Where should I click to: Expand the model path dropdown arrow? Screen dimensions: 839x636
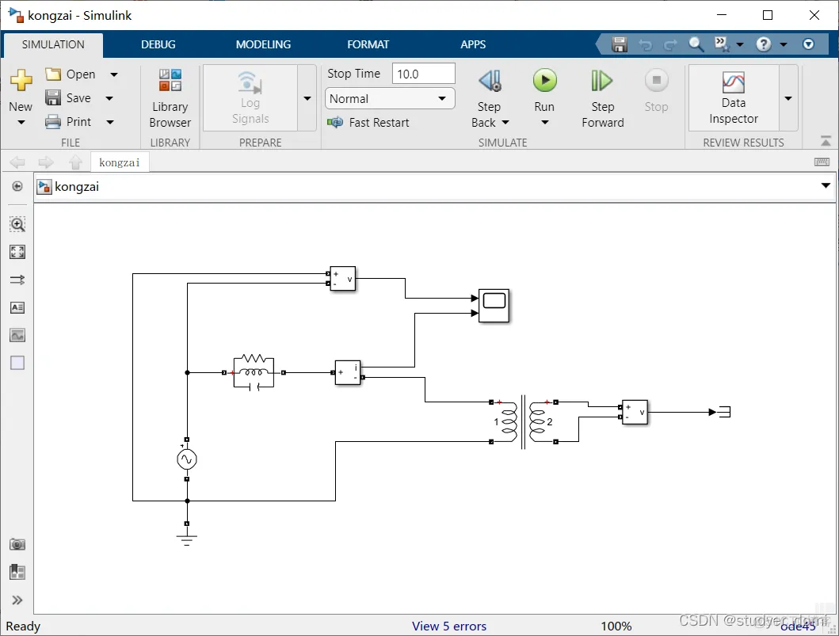click(826, 185)
